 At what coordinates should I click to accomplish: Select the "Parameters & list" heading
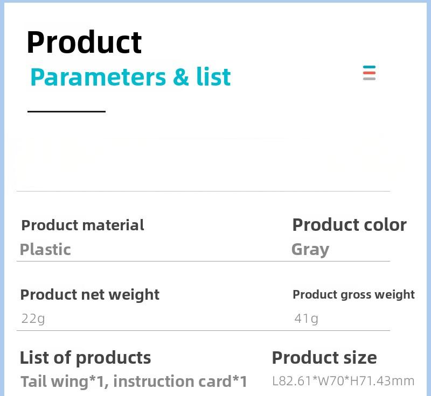coord(130,77)
